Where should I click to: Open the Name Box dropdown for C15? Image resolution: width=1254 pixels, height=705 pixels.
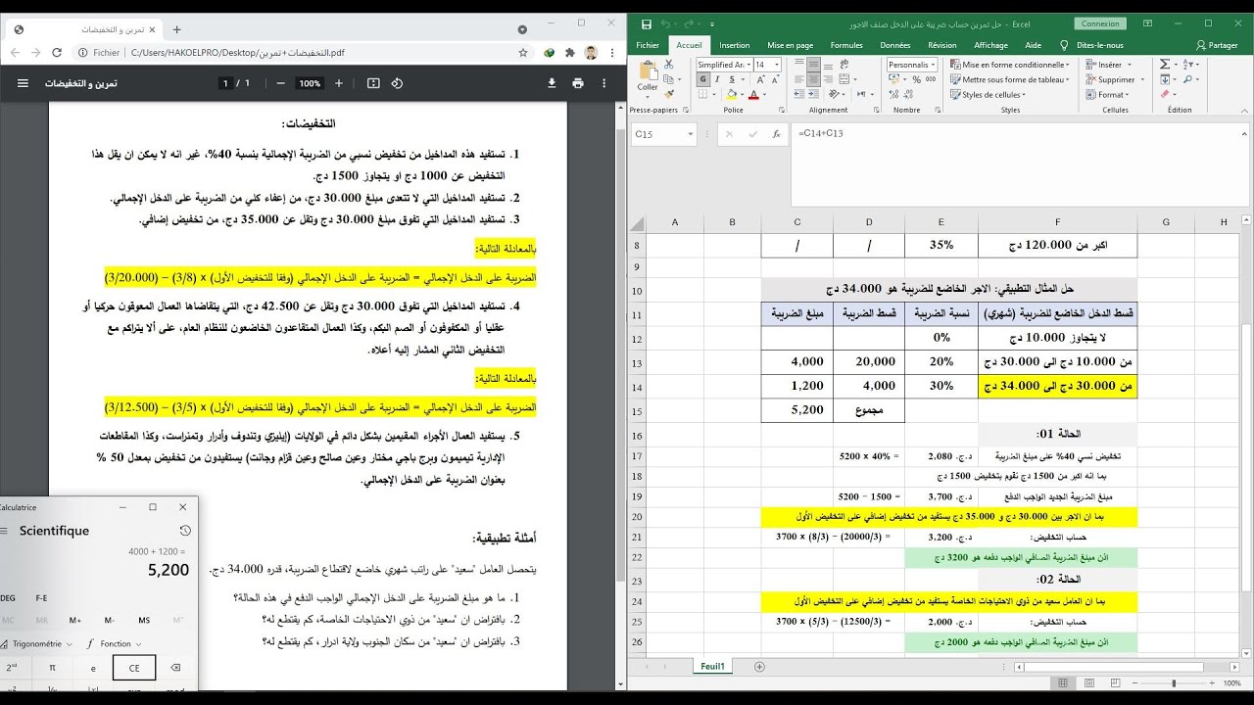pyautogui.click(x=691, y=133)
